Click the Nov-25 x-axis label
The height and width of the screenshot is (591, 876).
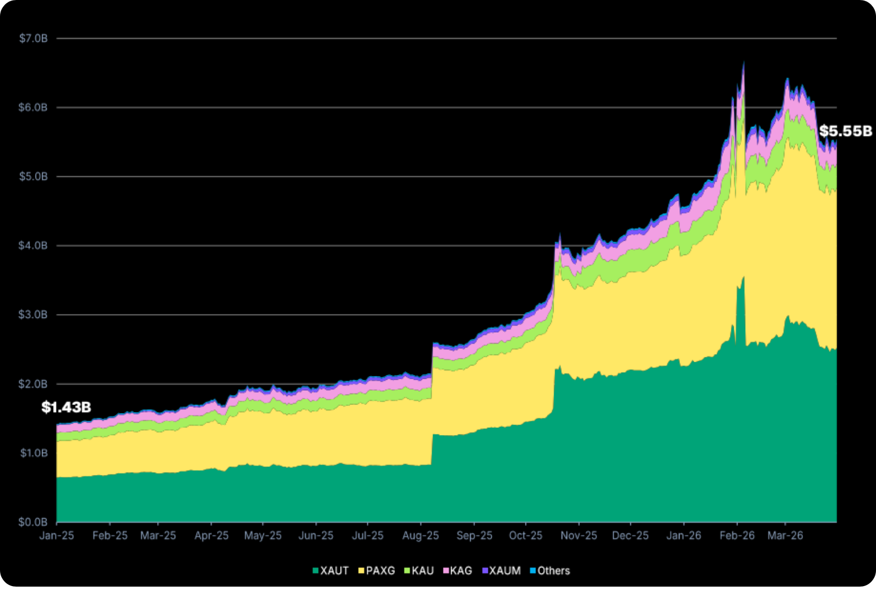(579, 536)
